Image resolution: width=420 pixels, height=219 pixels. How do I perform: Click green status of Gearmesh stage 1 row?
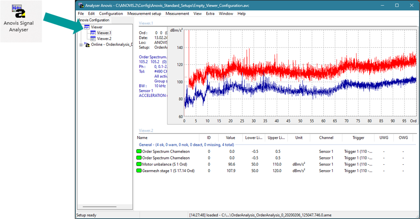pos(139,171)
